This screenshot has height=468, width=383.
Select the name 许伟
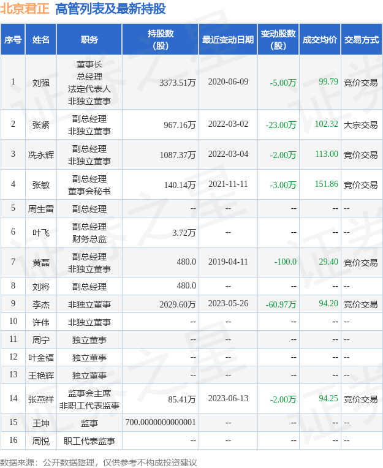41,322
